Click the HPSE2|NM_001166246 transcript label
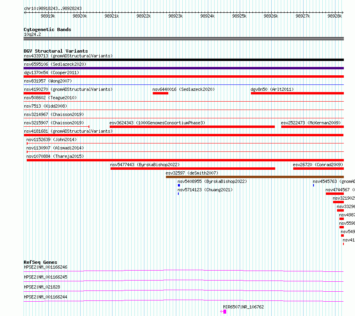Image resolution: width=355 pixels, height=316 pixels. (45, 267)
